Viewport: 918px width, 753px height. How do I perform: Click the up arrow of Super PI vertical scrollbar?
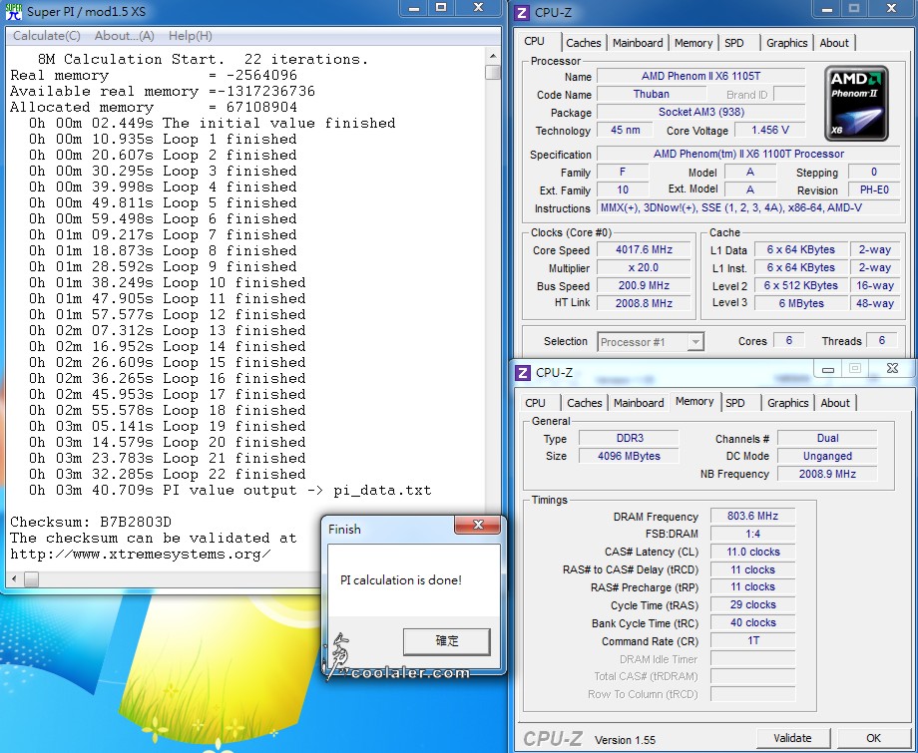[x=493, y=56]
